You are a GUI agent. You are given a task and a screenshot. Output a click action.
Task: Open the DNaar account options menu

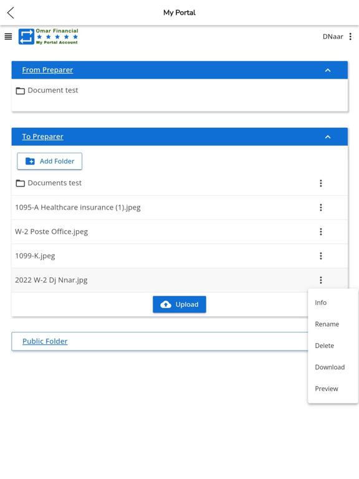pos(350,37)
